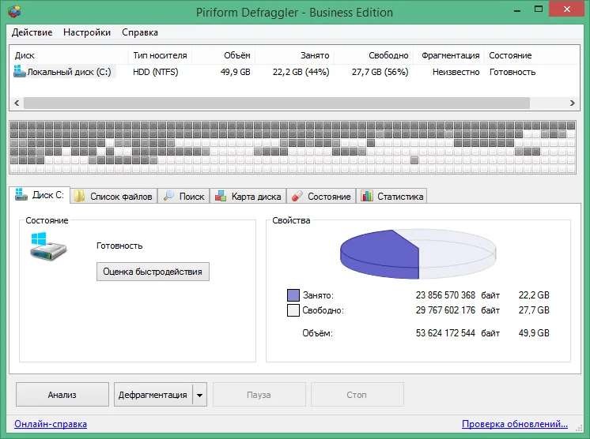This screenshot has height=439, width=590.
Task: Open the Настройки menu
Action: pyautogui.click(x=87, y=32)
